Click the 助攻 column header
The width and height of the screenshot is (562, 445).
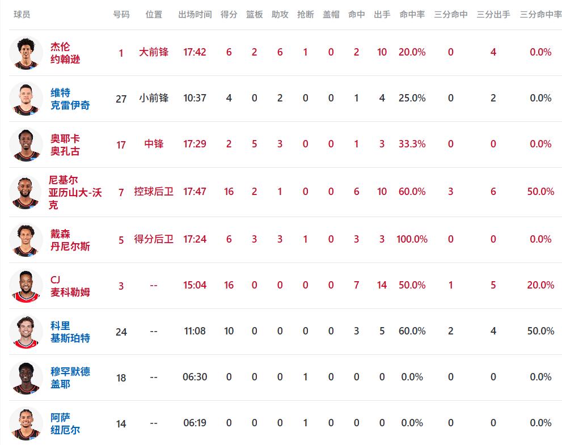pyautogui.click(x=280, y=14)
